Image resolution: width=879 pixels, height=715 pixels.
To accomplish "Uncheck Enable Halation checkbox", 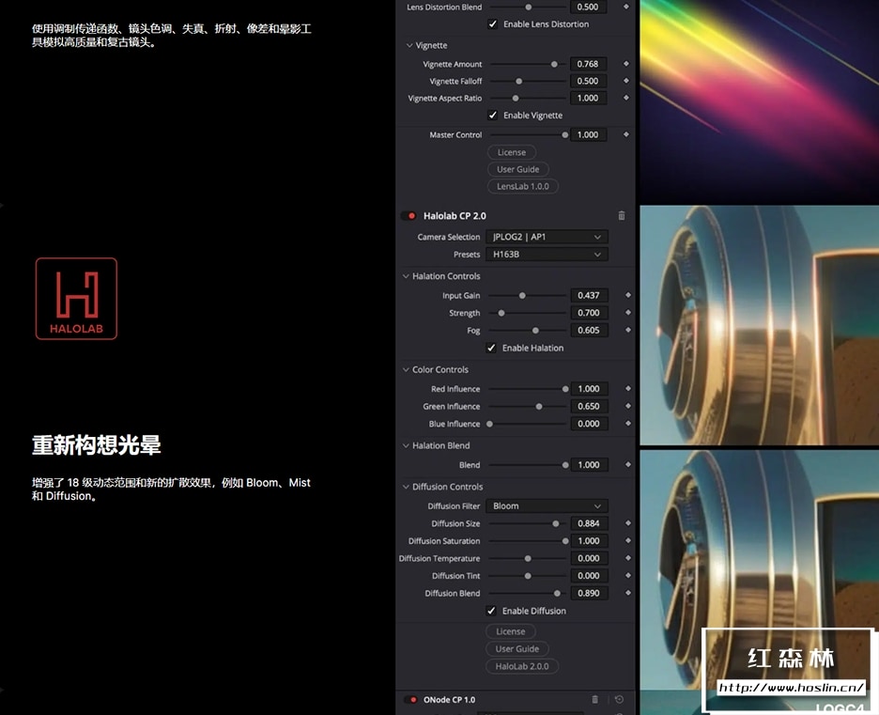I will point(491,348).
